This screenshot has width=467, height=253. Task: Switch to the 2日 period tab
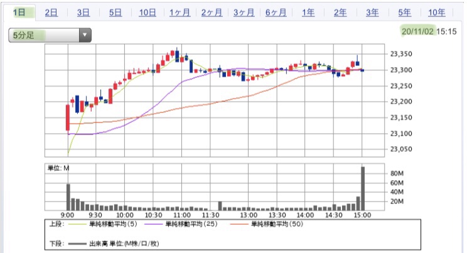tap(51, 13)
